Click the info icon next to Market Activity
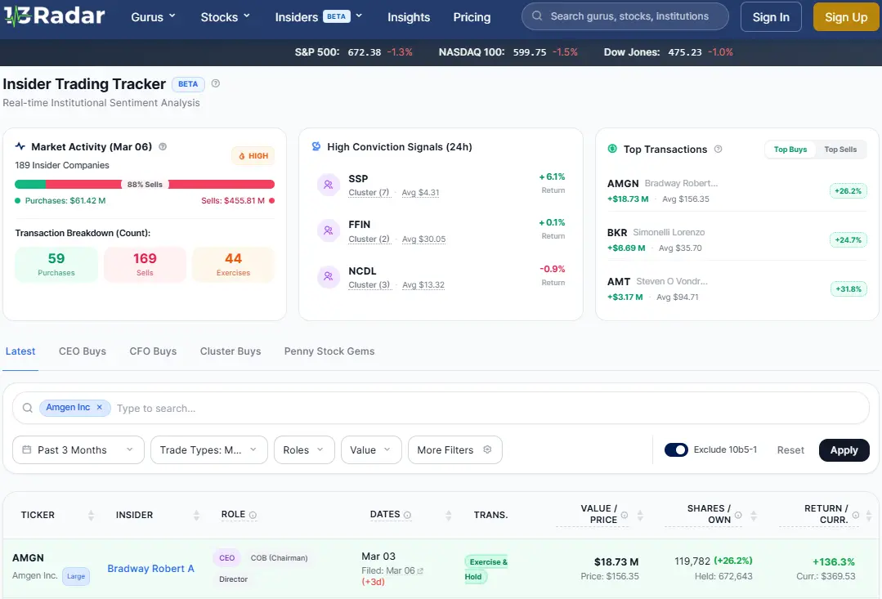Viewport: 882px width, 599px height. click(x=163, y=147)
